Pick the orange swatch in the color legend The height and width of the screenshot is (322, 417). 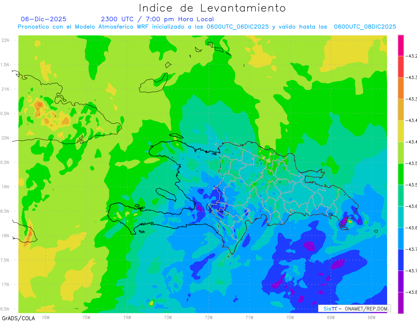point(401,88)
